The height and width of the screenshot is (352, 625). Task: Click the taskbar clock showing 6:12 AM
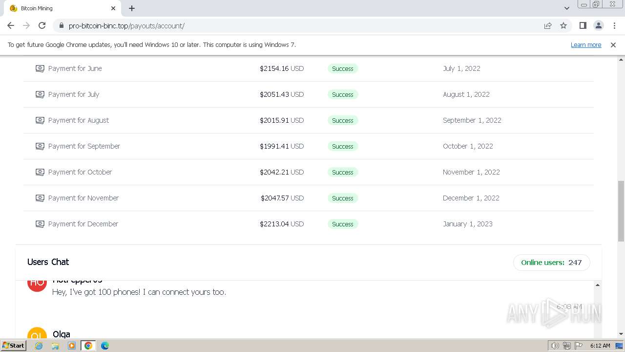600,346
